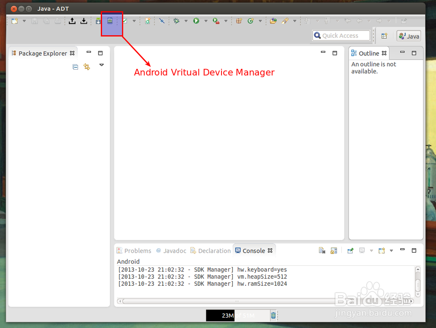Click the hw.keyboard=yes console line
The height and width of the screenshot is (328, 436).
tap(202, 270)
